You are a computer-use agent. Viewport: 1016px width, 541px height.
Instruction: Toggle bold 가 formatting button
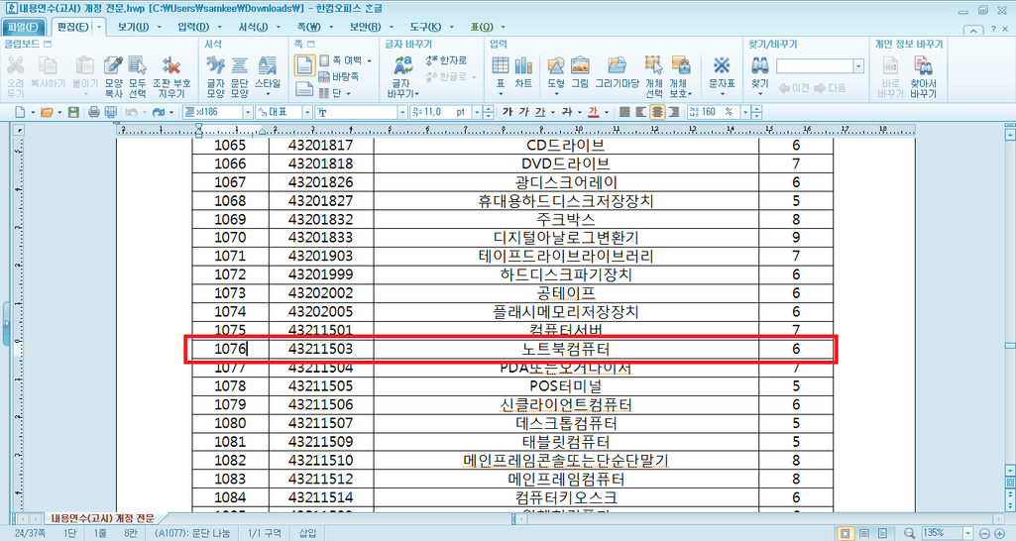pyautogui.click(x=508, y=112)
